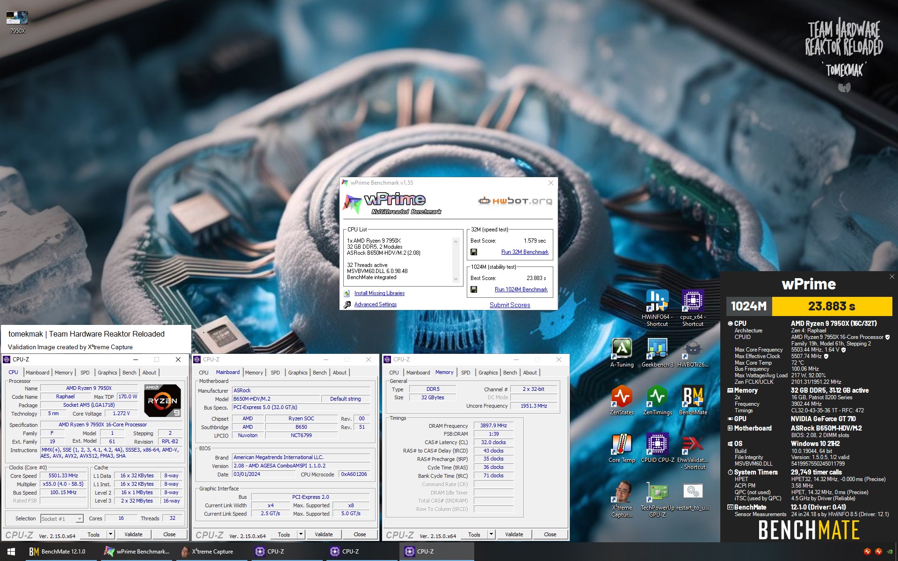
Task: Switch to X³treme Capture in the taskbar
Action: tap(211, 552)
